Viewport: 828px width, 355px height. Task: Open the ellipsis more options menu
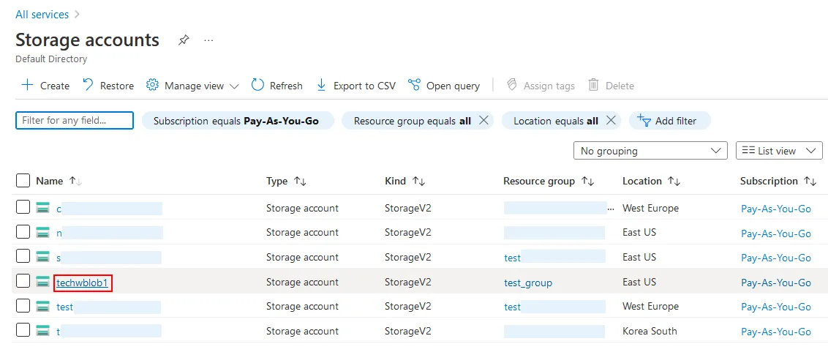(208, 40)
